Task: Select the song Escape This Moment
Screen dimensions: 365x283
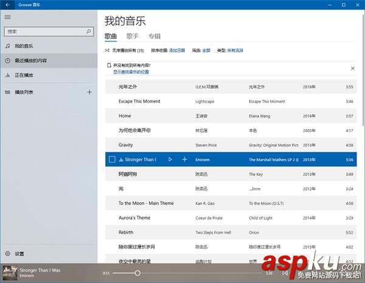Action: point(231,101)
